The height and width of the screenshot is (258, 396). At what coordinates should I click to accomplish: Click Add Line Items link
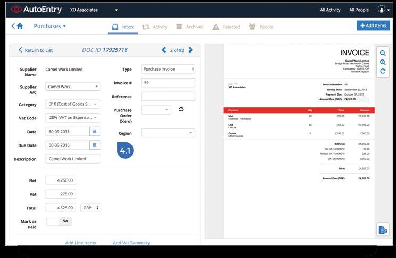pos(80,243)
